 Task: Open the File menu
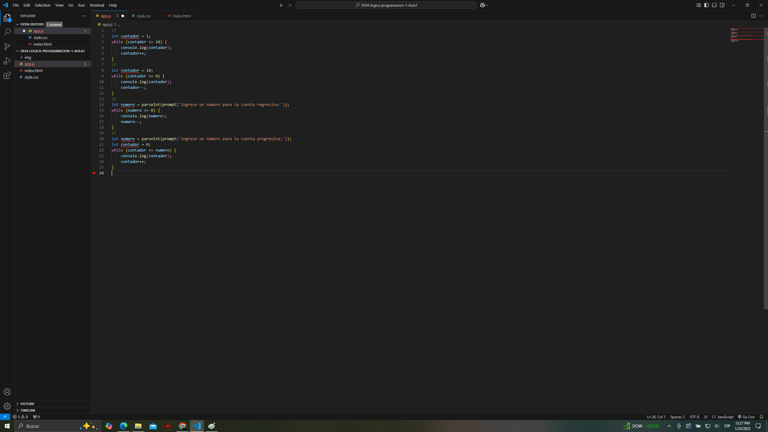coord(16,5)
